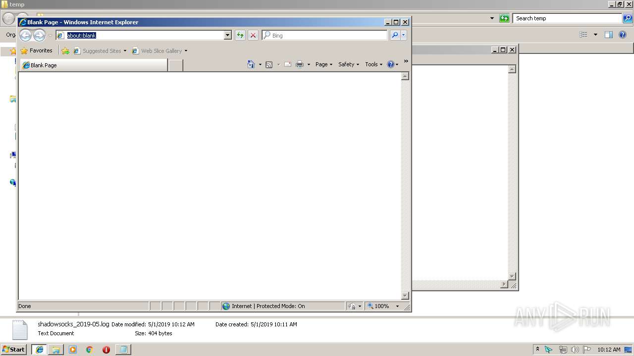Stop loading with the red X
This screenshot has height=356, width=634.
tap(253, 35)
